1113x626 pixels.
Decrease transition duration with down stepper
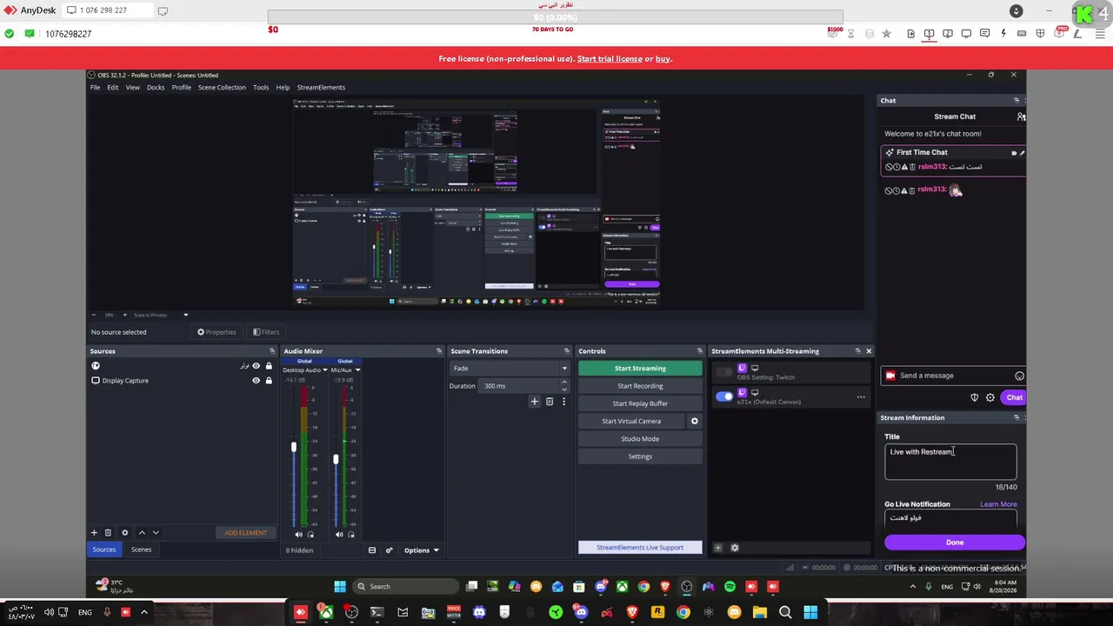[564, 390]
